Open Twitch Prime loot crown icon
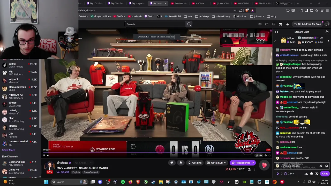The width and height of the screenshot is (331, 186). [x=260, y=24]
